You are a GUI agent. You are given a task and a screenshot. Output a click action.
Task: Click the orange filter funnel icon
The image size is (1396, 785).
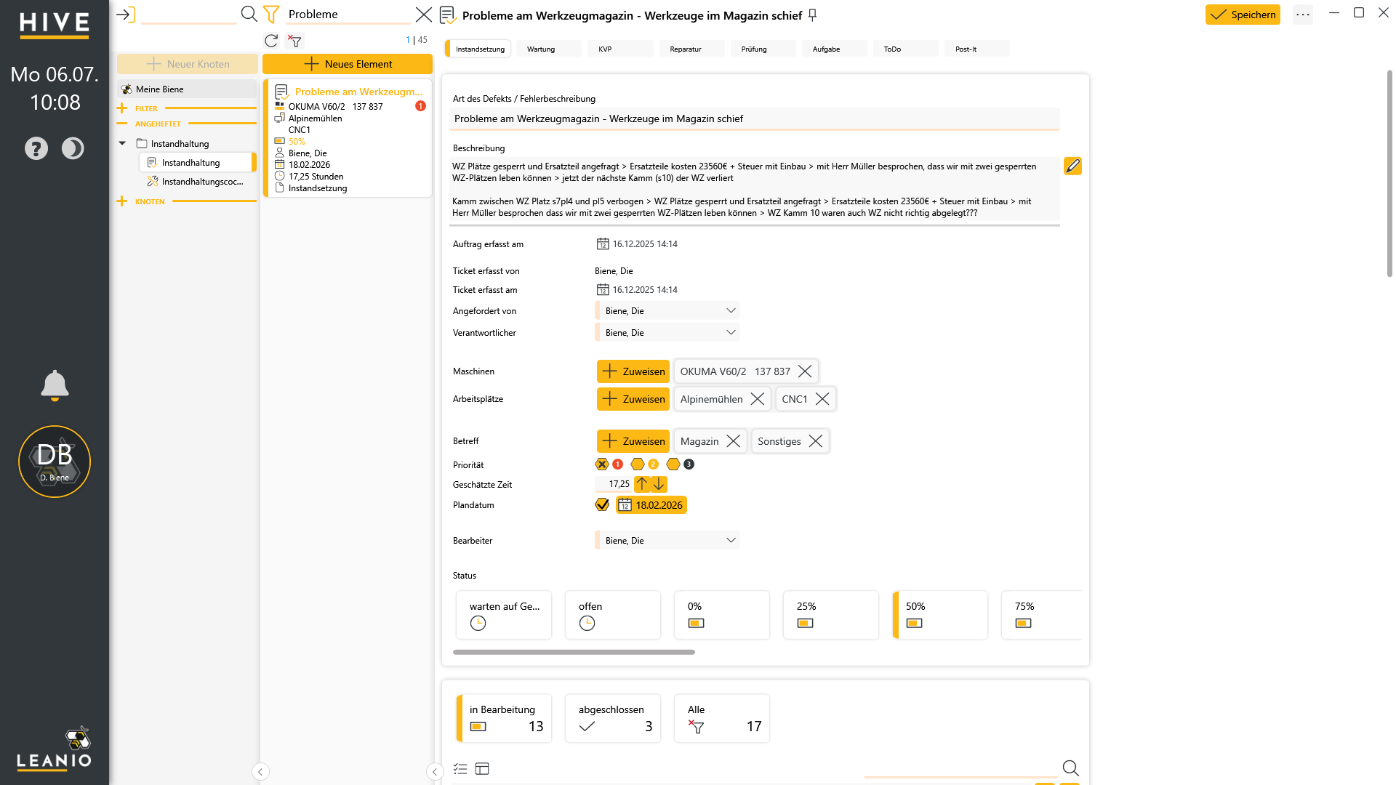pyautogui.click(x=271, y=14)
